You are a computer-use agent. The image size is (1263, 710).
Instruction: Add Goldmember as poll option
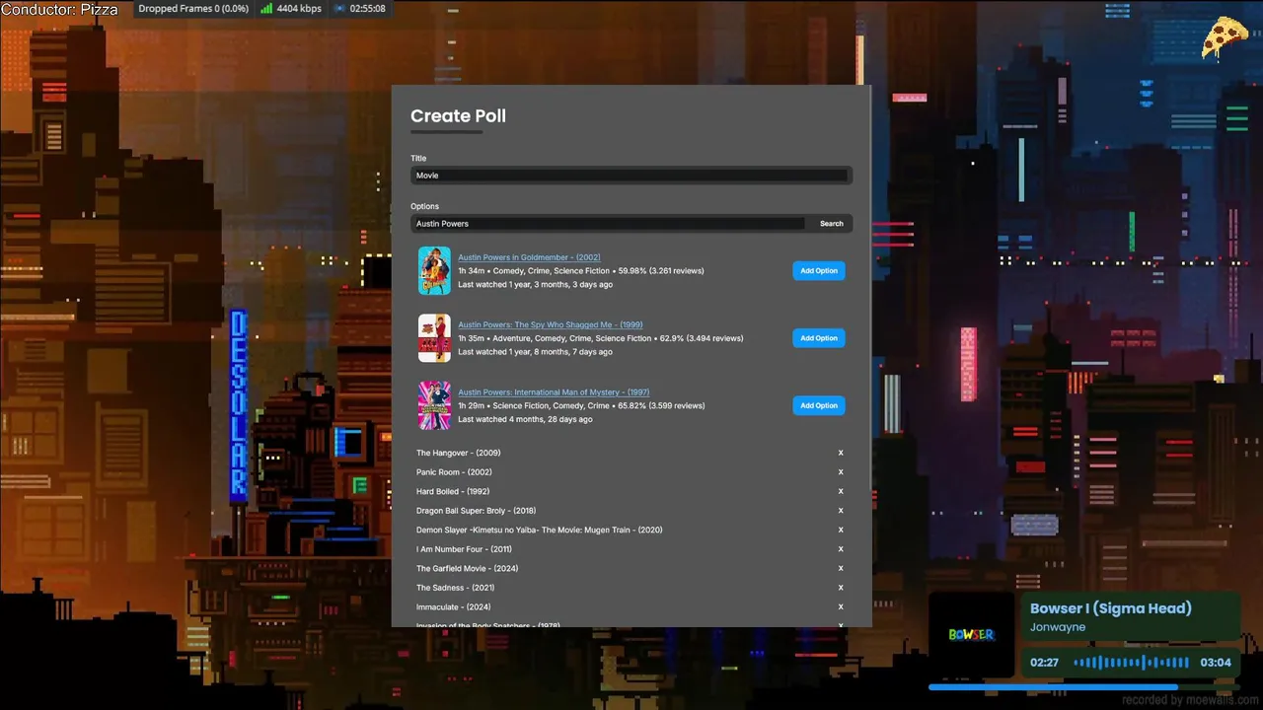pyautogui.click(x=819, y=271)
